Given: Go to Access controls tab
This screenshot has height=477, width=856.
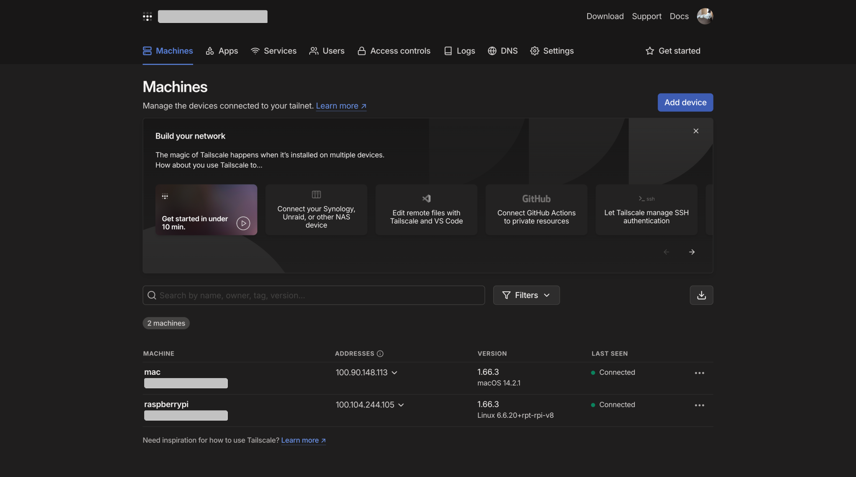Looking at the screenshot, I should 394,51.
